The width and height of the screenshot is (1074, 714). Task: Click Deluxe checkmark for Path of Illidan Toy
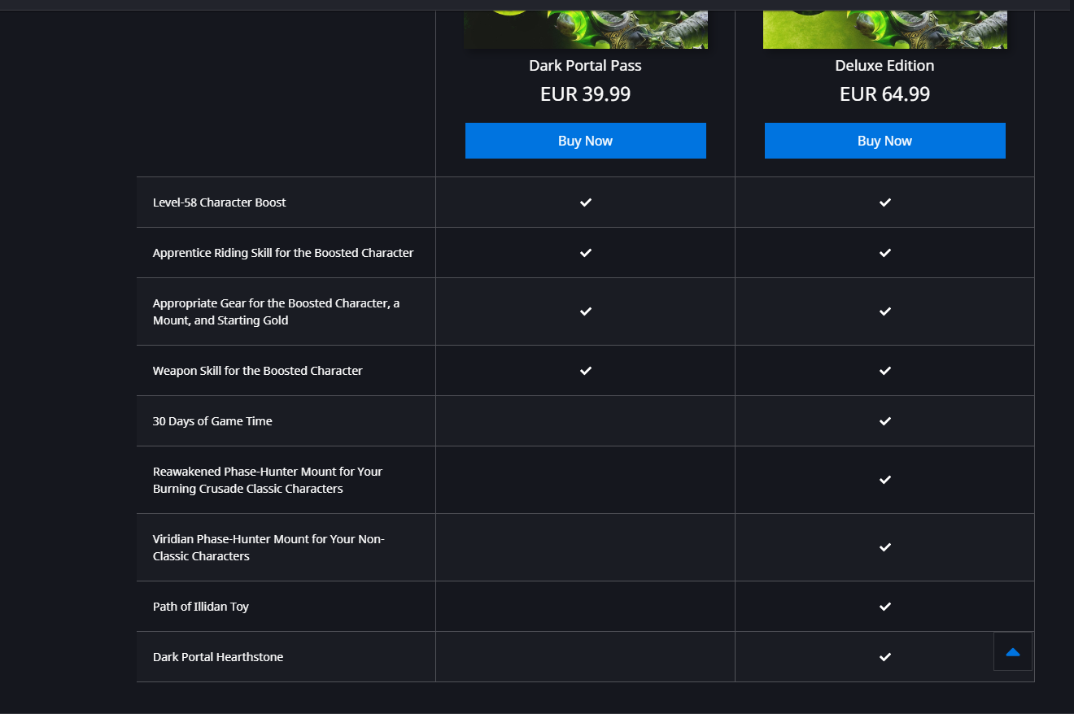[x=885, y=607]
